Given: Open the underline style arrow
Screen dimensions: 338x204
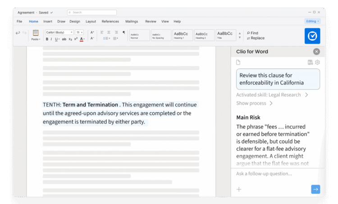Looking at the screenshot, I should [x=59, y=39].
